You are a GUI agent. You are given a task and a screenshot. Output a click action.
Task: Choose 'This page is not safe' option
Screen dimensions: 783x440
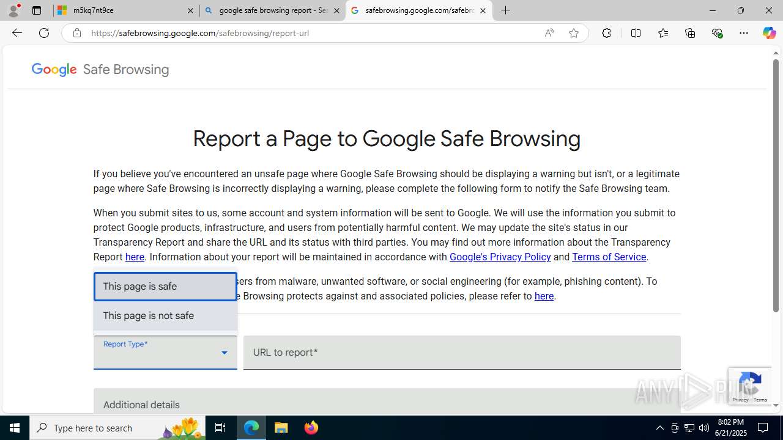coord(165,316)
